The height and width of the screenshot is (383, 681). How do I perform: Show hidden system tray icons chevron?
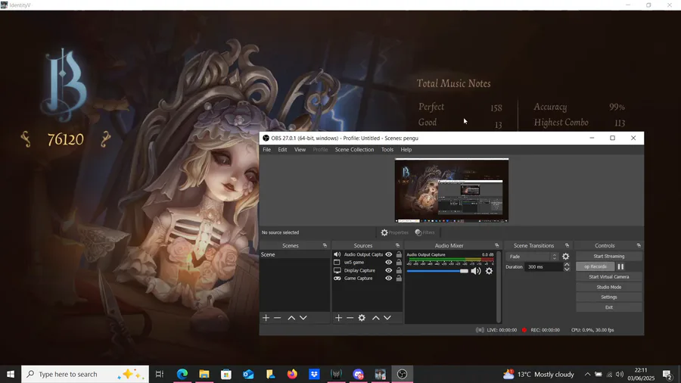(x=587, y=374)
